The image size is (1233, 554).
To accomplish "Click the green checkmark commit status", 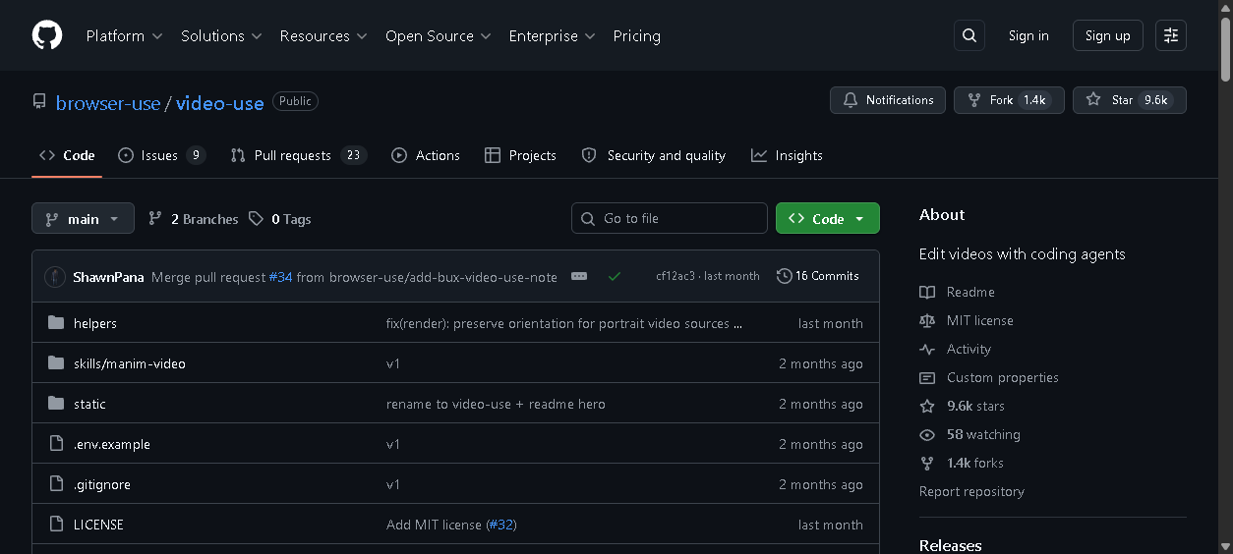I will (615, 277).
